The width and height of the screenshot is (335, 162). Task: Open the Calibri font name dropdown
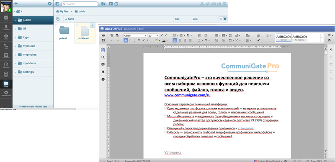tap(145, 35)
